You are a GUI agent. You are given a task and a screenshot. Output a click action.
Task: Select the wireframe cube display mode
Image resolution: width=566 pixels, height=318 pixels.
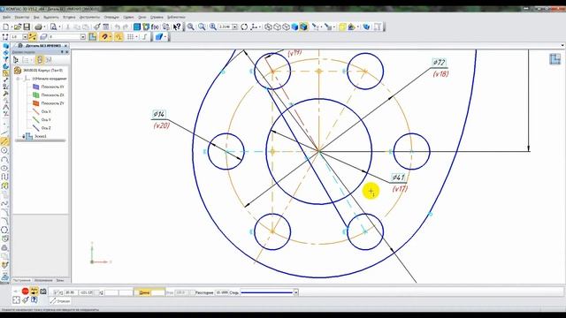pos(268,26)
